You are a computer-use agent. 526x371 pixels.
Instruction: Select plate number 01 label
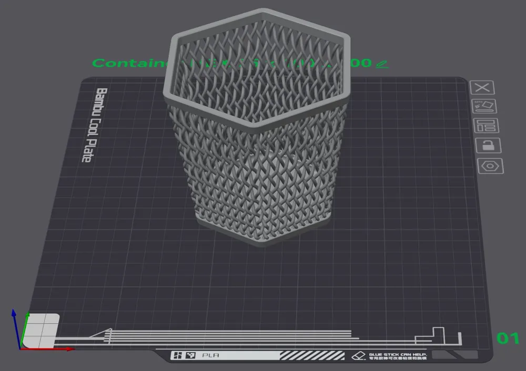point(508,338)
